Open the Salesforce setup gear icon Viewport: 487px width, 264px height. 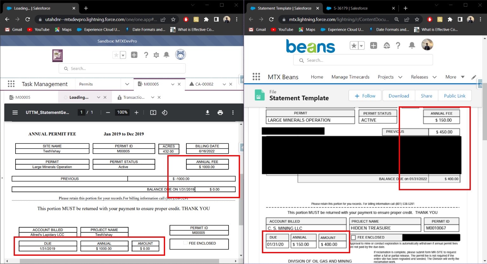(156, 55)
